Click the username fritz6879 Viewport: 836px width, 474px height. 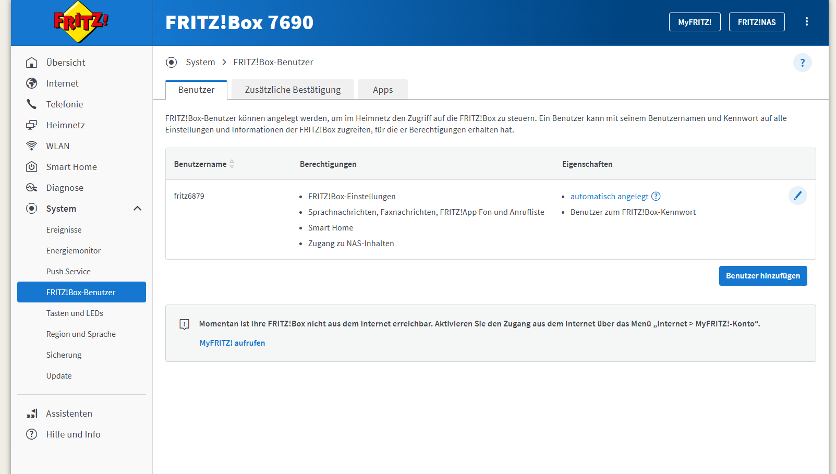point(189,196)
